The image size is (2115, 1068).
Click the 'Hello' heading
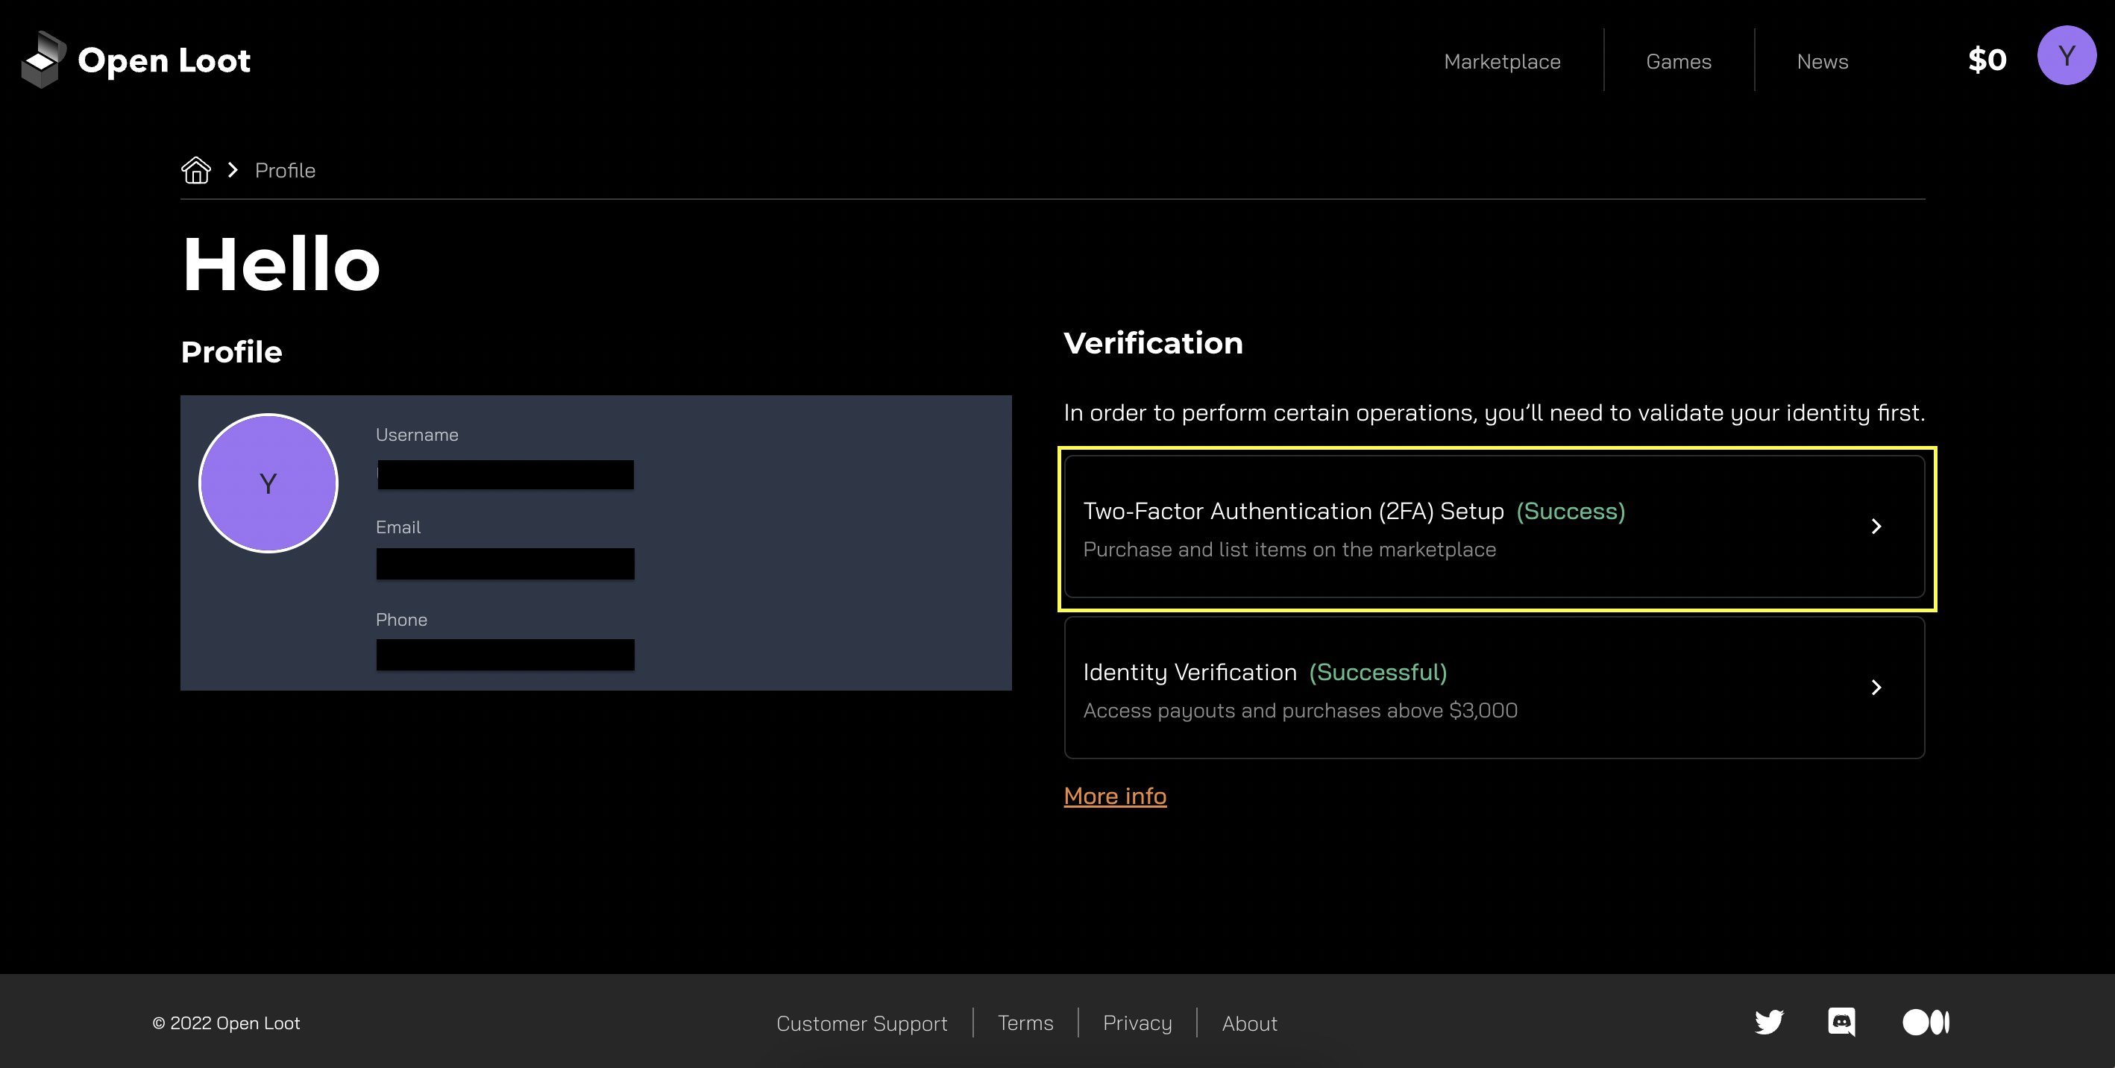point(281,263)
